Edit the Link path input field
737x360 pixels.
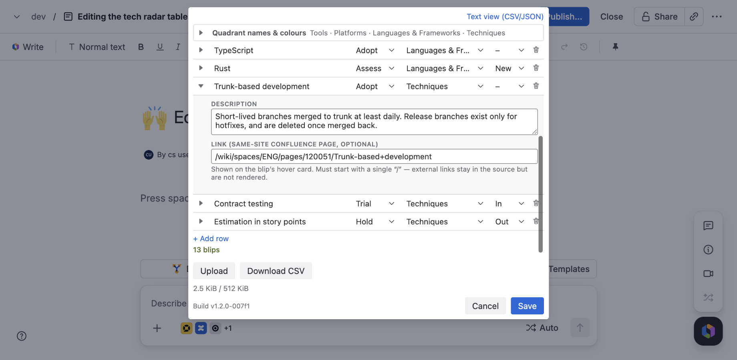tap(374, 156)
